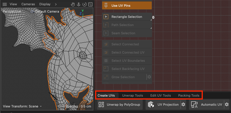
Task: Choose Grow Selection
Action: coord(124,77)
